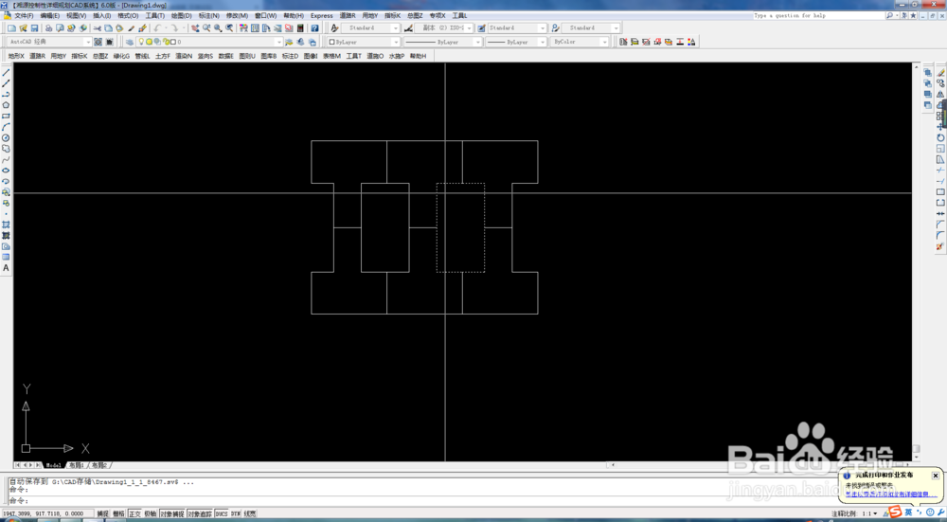The width and height of the screenshot is (947, 522).
Task: Select the Arc draw tool
Action: point(6,127)
